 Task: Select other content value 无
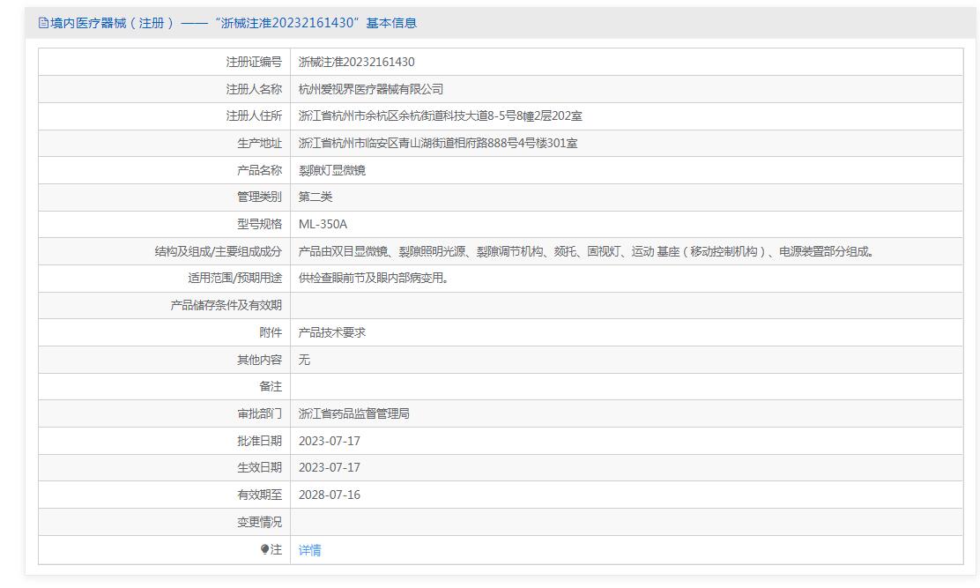pos(304,360)
